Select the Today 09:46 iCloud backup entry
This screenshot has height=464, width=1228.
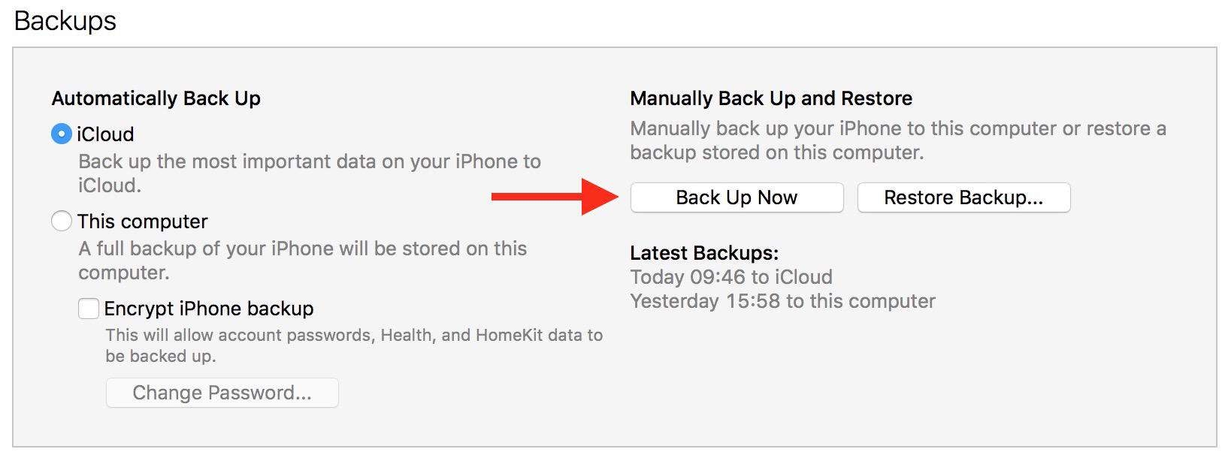[x=730, y=276]
